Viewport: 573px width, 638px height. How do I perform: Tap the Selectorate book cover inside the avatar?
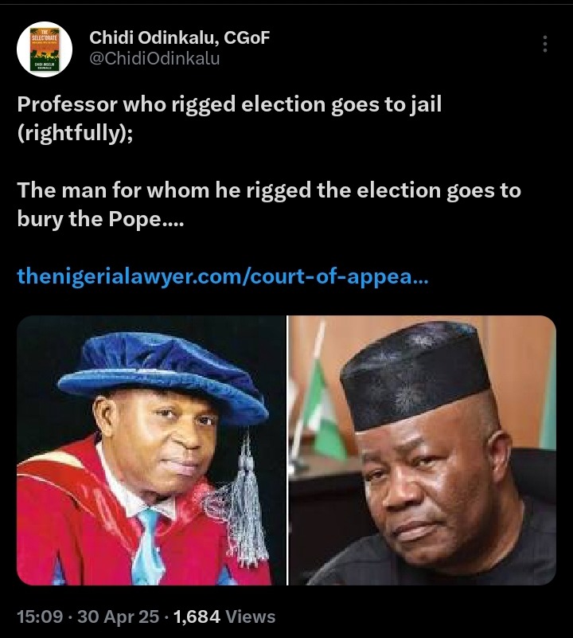click(45, 49)
